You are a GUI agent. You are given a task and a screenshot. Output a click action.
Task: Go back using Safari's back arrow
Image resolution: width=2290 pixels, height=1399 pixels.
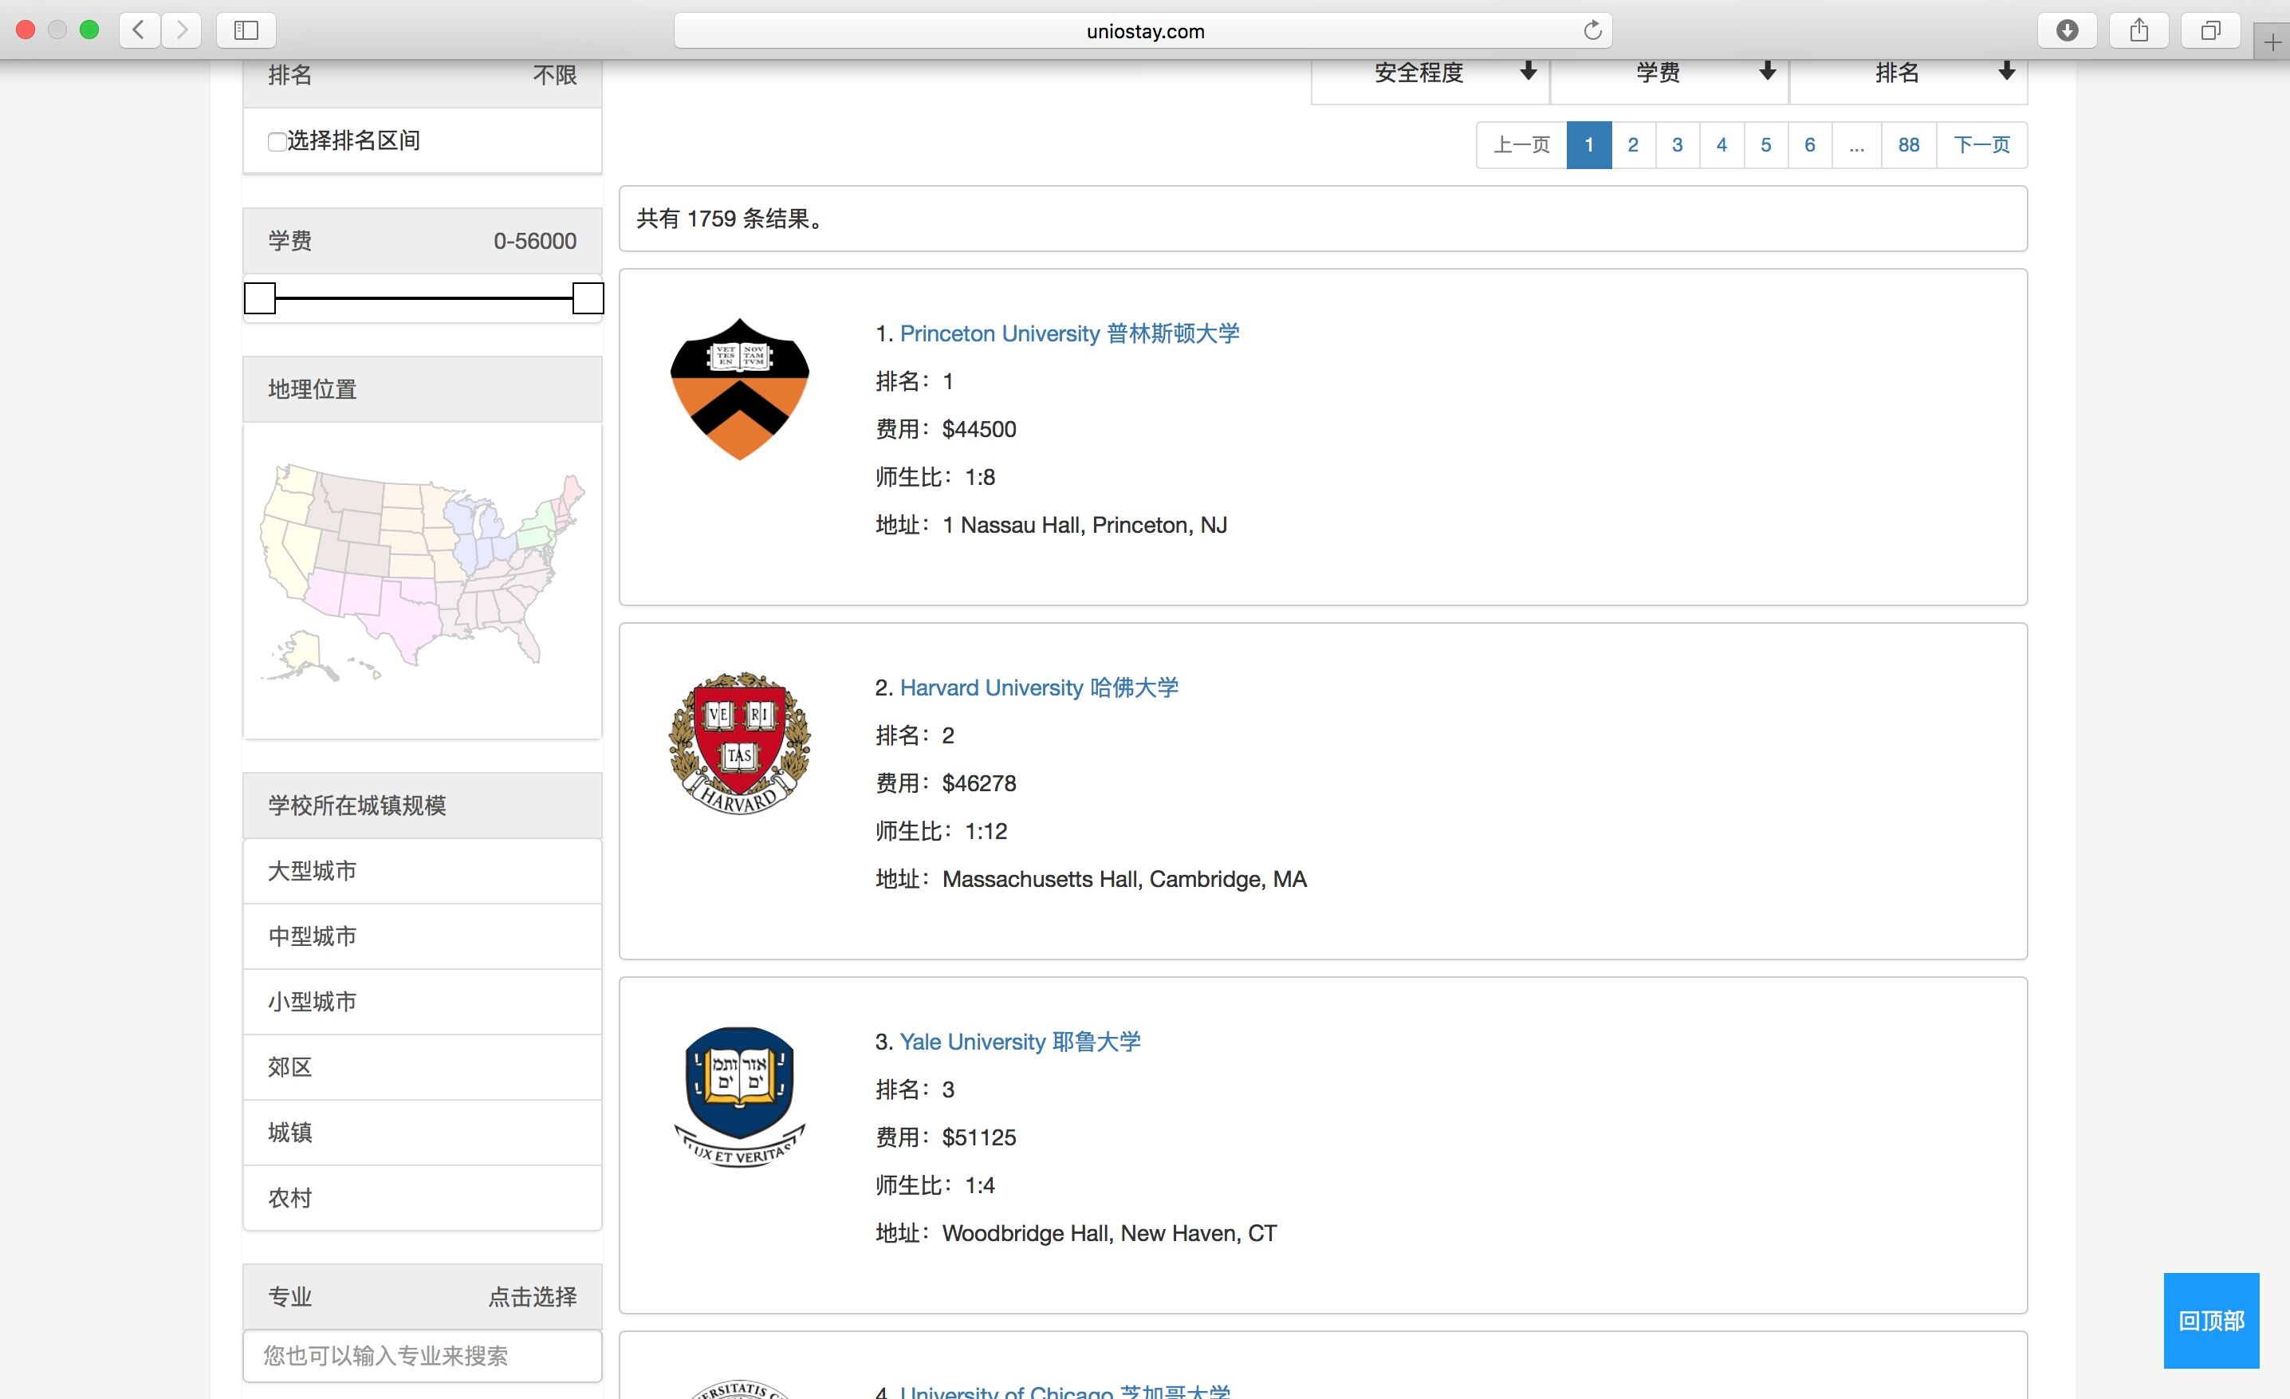pos(140,30)
